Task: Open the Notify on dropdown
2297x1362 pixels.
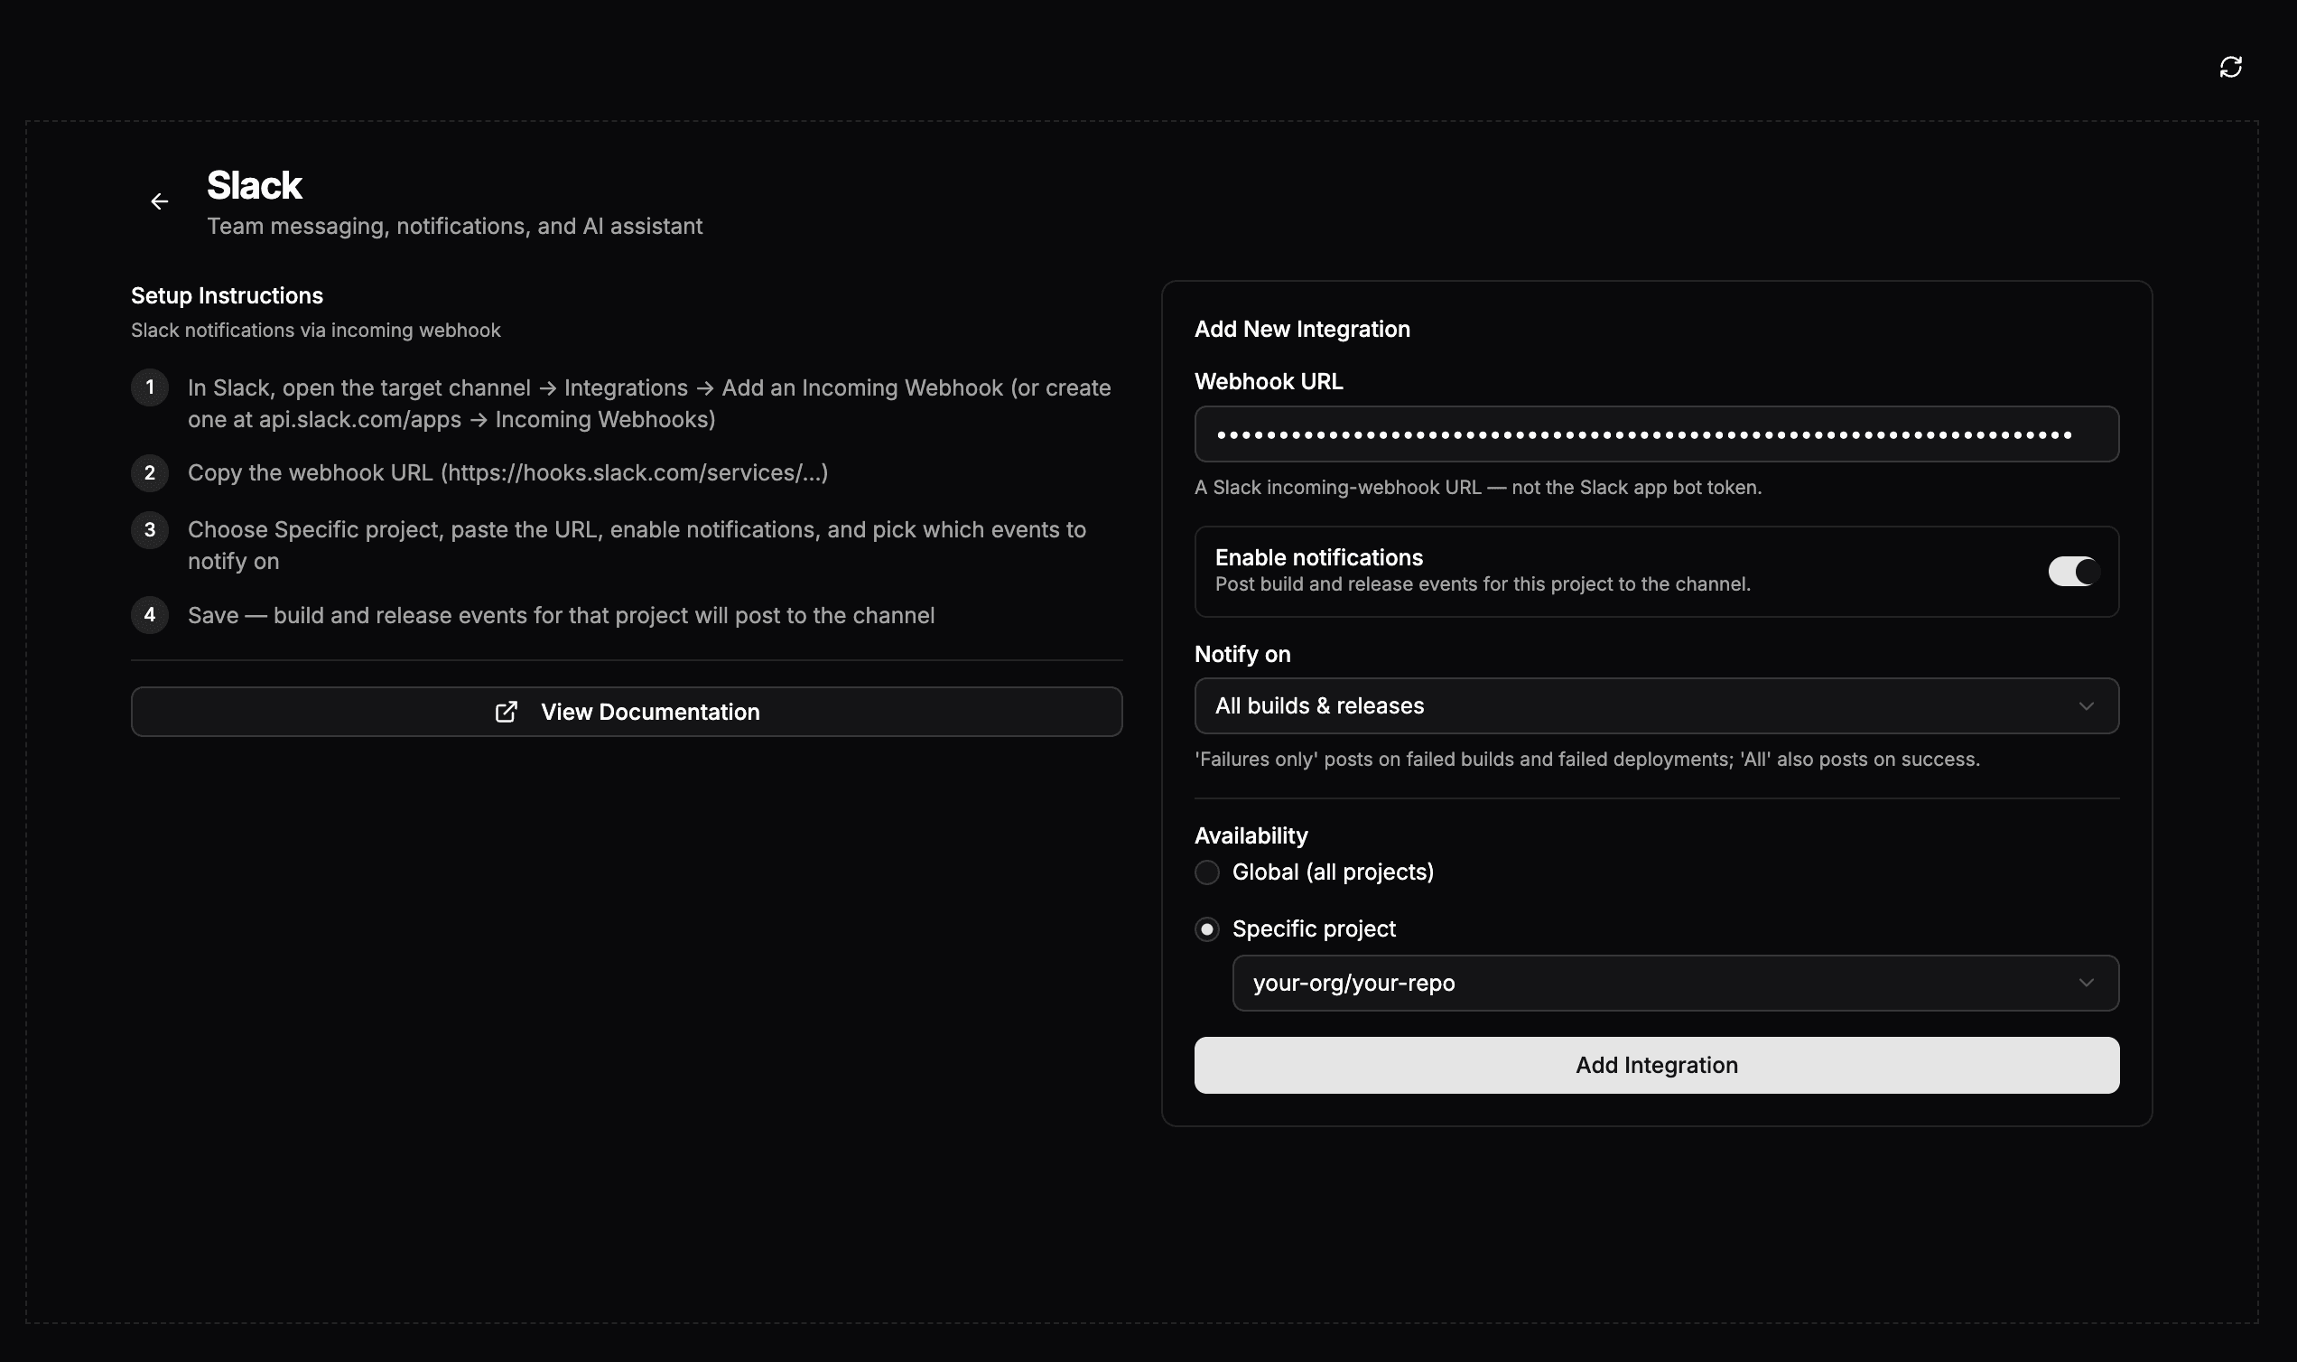Action: [x=1656, y=705]
